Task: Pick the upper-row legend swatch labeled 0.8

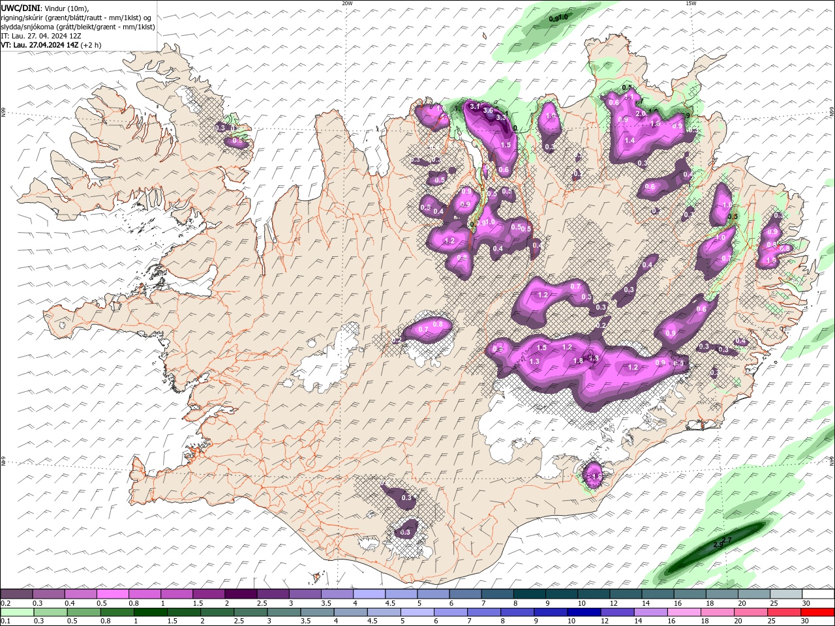Action: pos(145,594)
